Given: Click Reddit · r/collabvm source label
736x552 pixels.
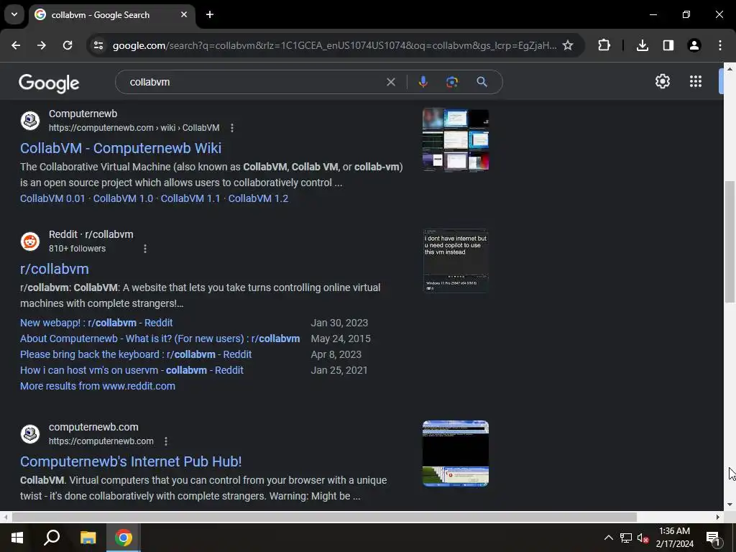Looking at the screenshot, I should [91, 235].
